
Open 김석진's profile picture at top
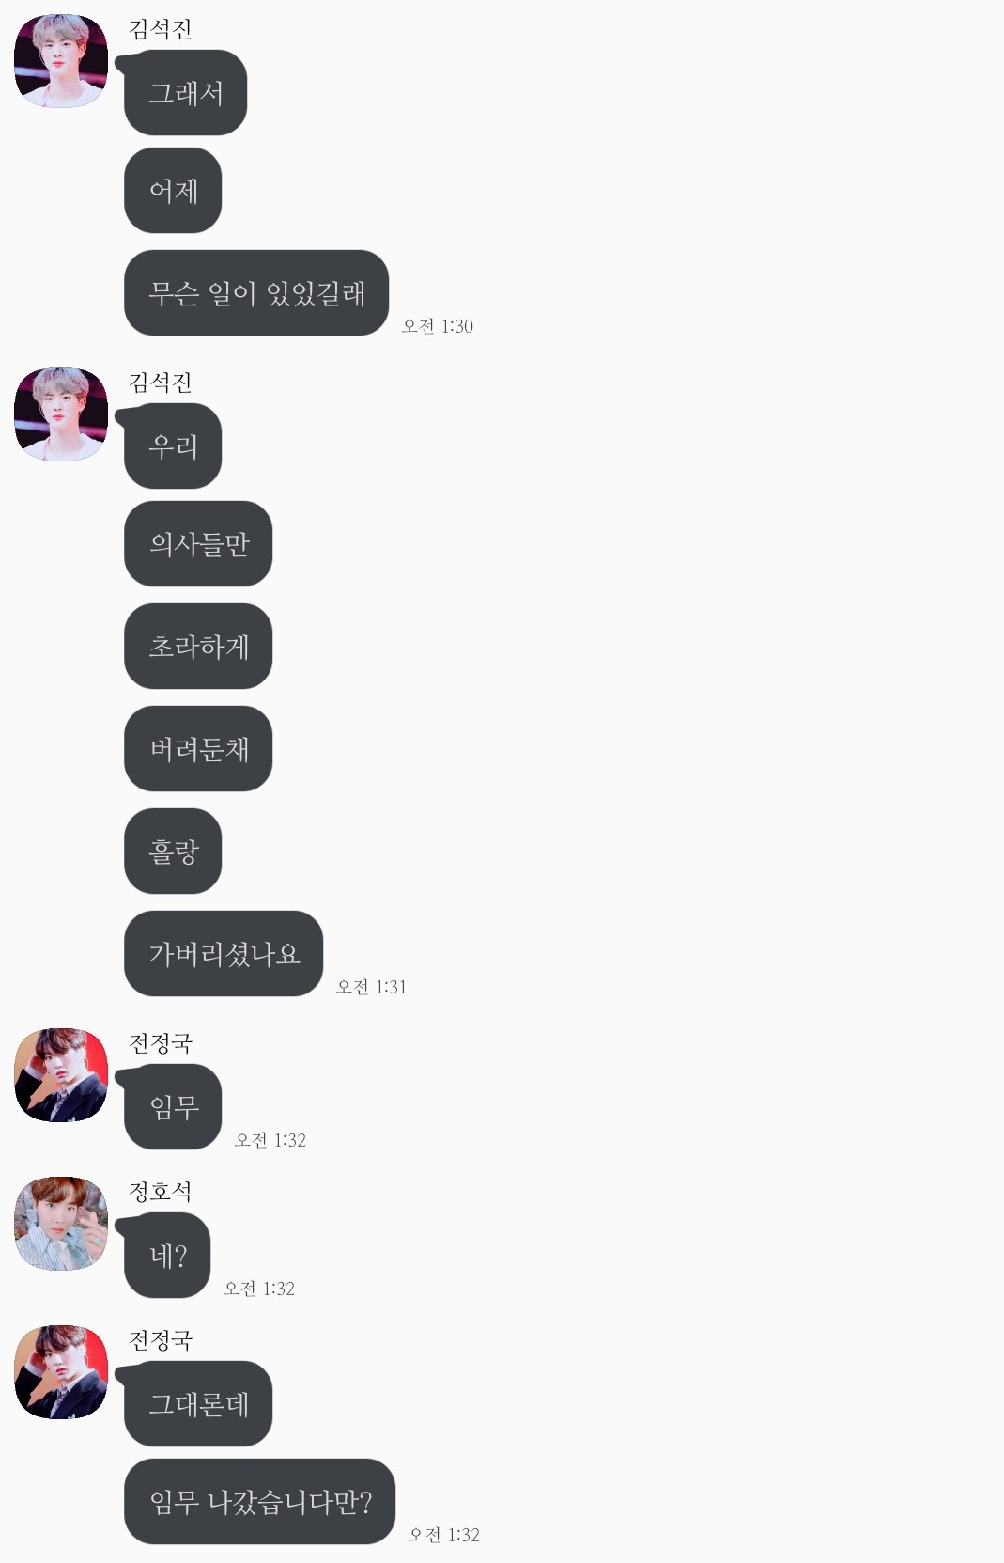61,61
